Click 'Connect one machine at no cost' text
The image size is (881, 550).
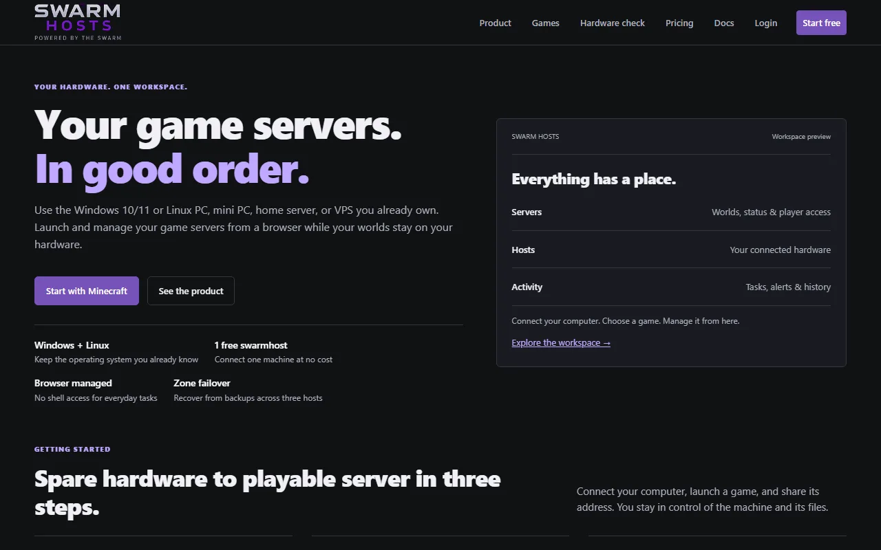coord(273,360)
